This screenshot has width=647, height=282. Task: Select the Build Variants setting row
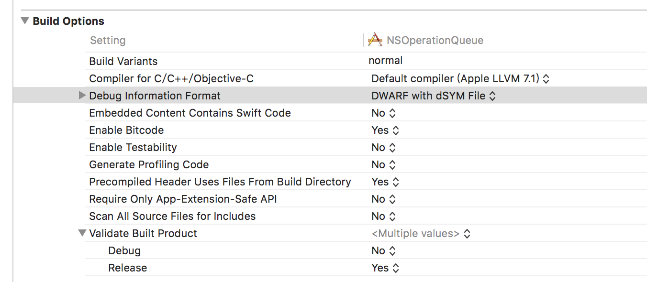pyautogui.click(x=366, y=61)
